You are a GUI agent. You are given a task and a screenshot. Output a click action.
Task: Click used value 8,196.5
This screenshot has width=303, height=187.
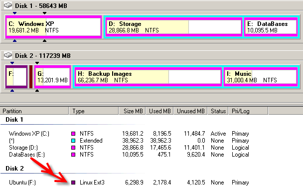click(x=162, y=134)
